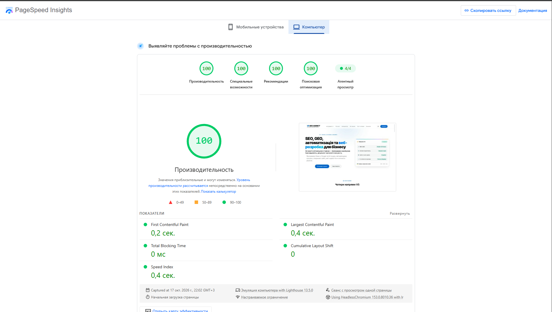Click the blue performance diagnostics icon
552x312 pixels.
140,46
